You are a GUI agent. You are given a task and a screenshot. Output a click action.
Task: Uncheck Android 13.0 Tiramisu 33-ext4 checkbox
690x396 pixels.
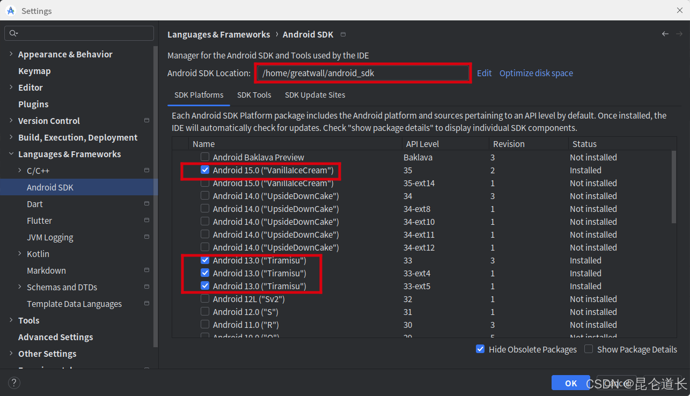click(x=205, y=273)
